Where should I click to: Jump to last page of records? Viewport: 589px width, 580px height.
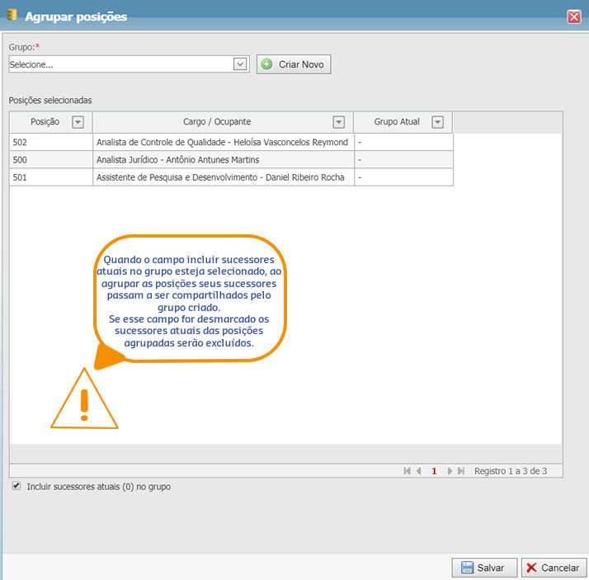point(461,471)
